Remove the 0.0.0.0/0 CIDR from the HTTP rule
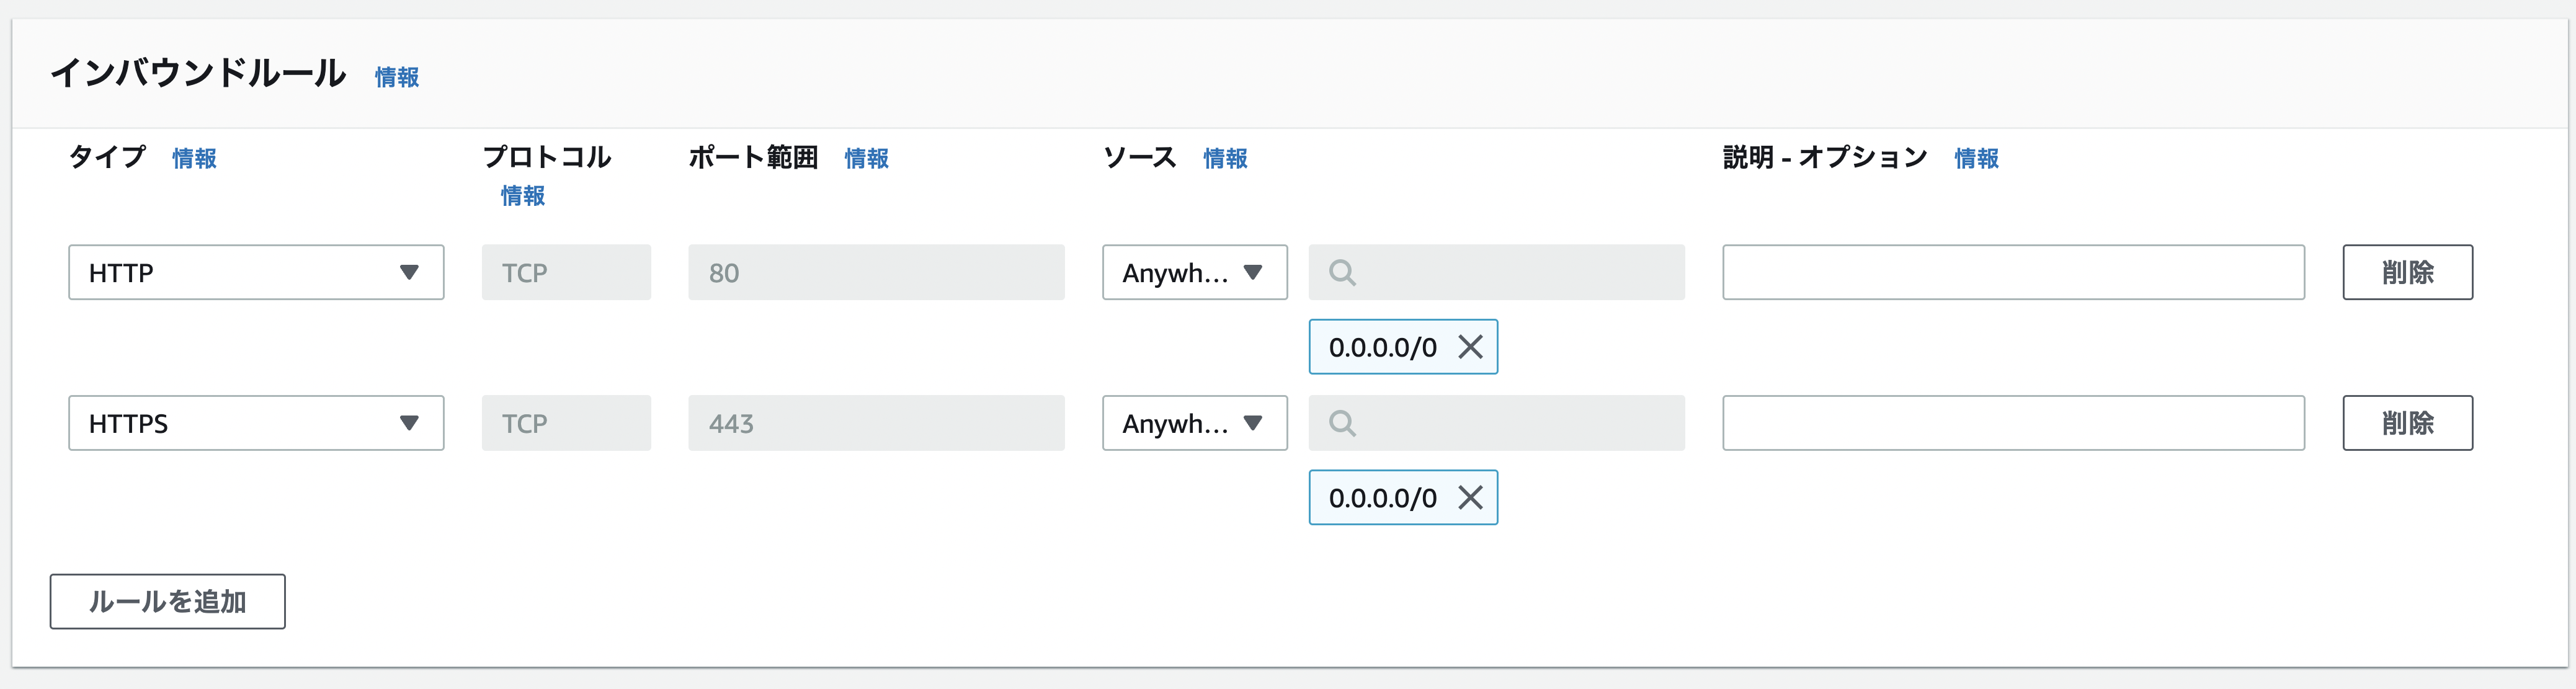 click(1471, 347)
